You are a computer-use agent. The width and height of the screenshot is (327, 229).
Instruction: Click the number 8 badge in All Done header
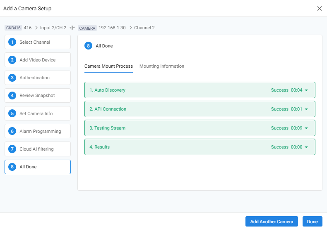click(88, 46)
